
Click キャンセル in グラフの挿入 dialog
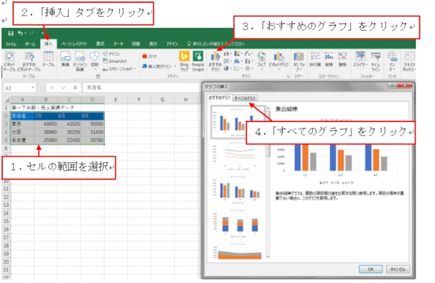pos(398,269)
